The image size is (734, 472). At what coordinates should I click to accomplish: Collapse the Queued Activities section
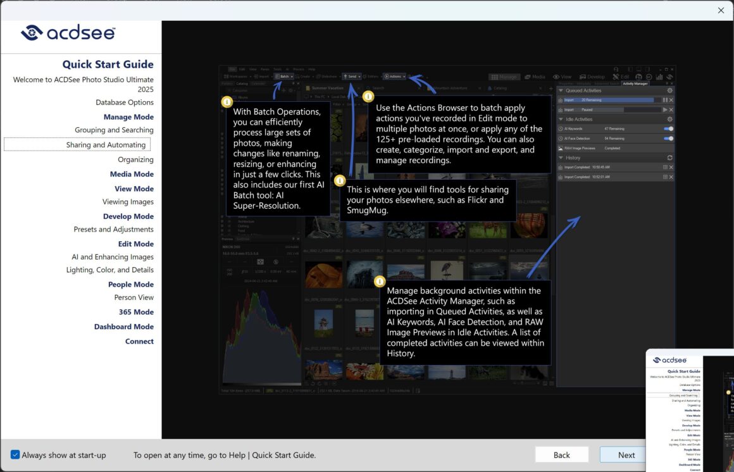point(561,90)
